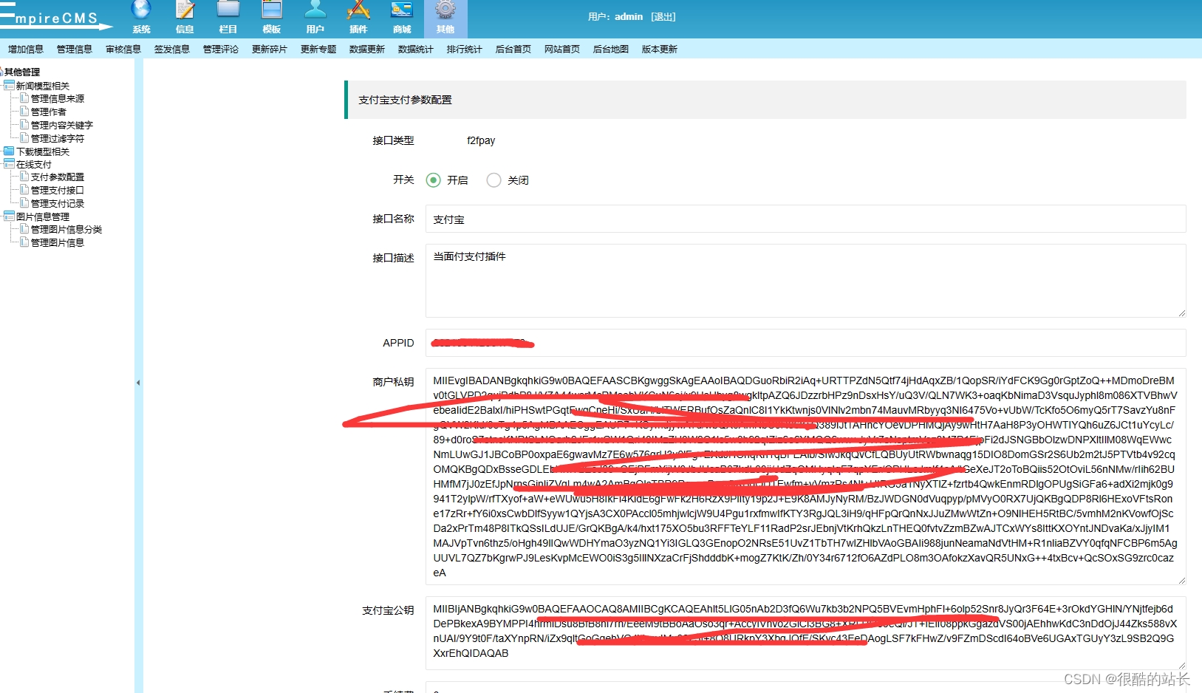The image size is (1202, 693).
Task: Focus the 支付宝公钥 public key textarea
Action: (806, 633)
